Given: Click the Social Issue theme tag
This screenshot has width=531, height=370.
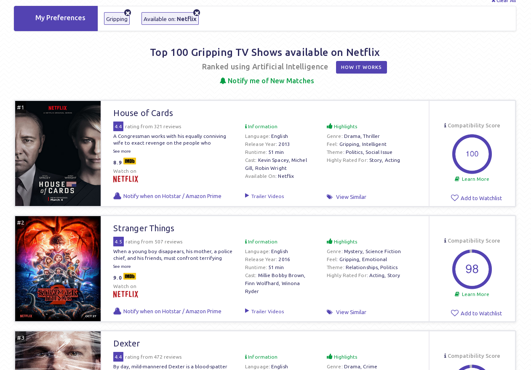Looking at the screenshot, I should tap(379, 152).
